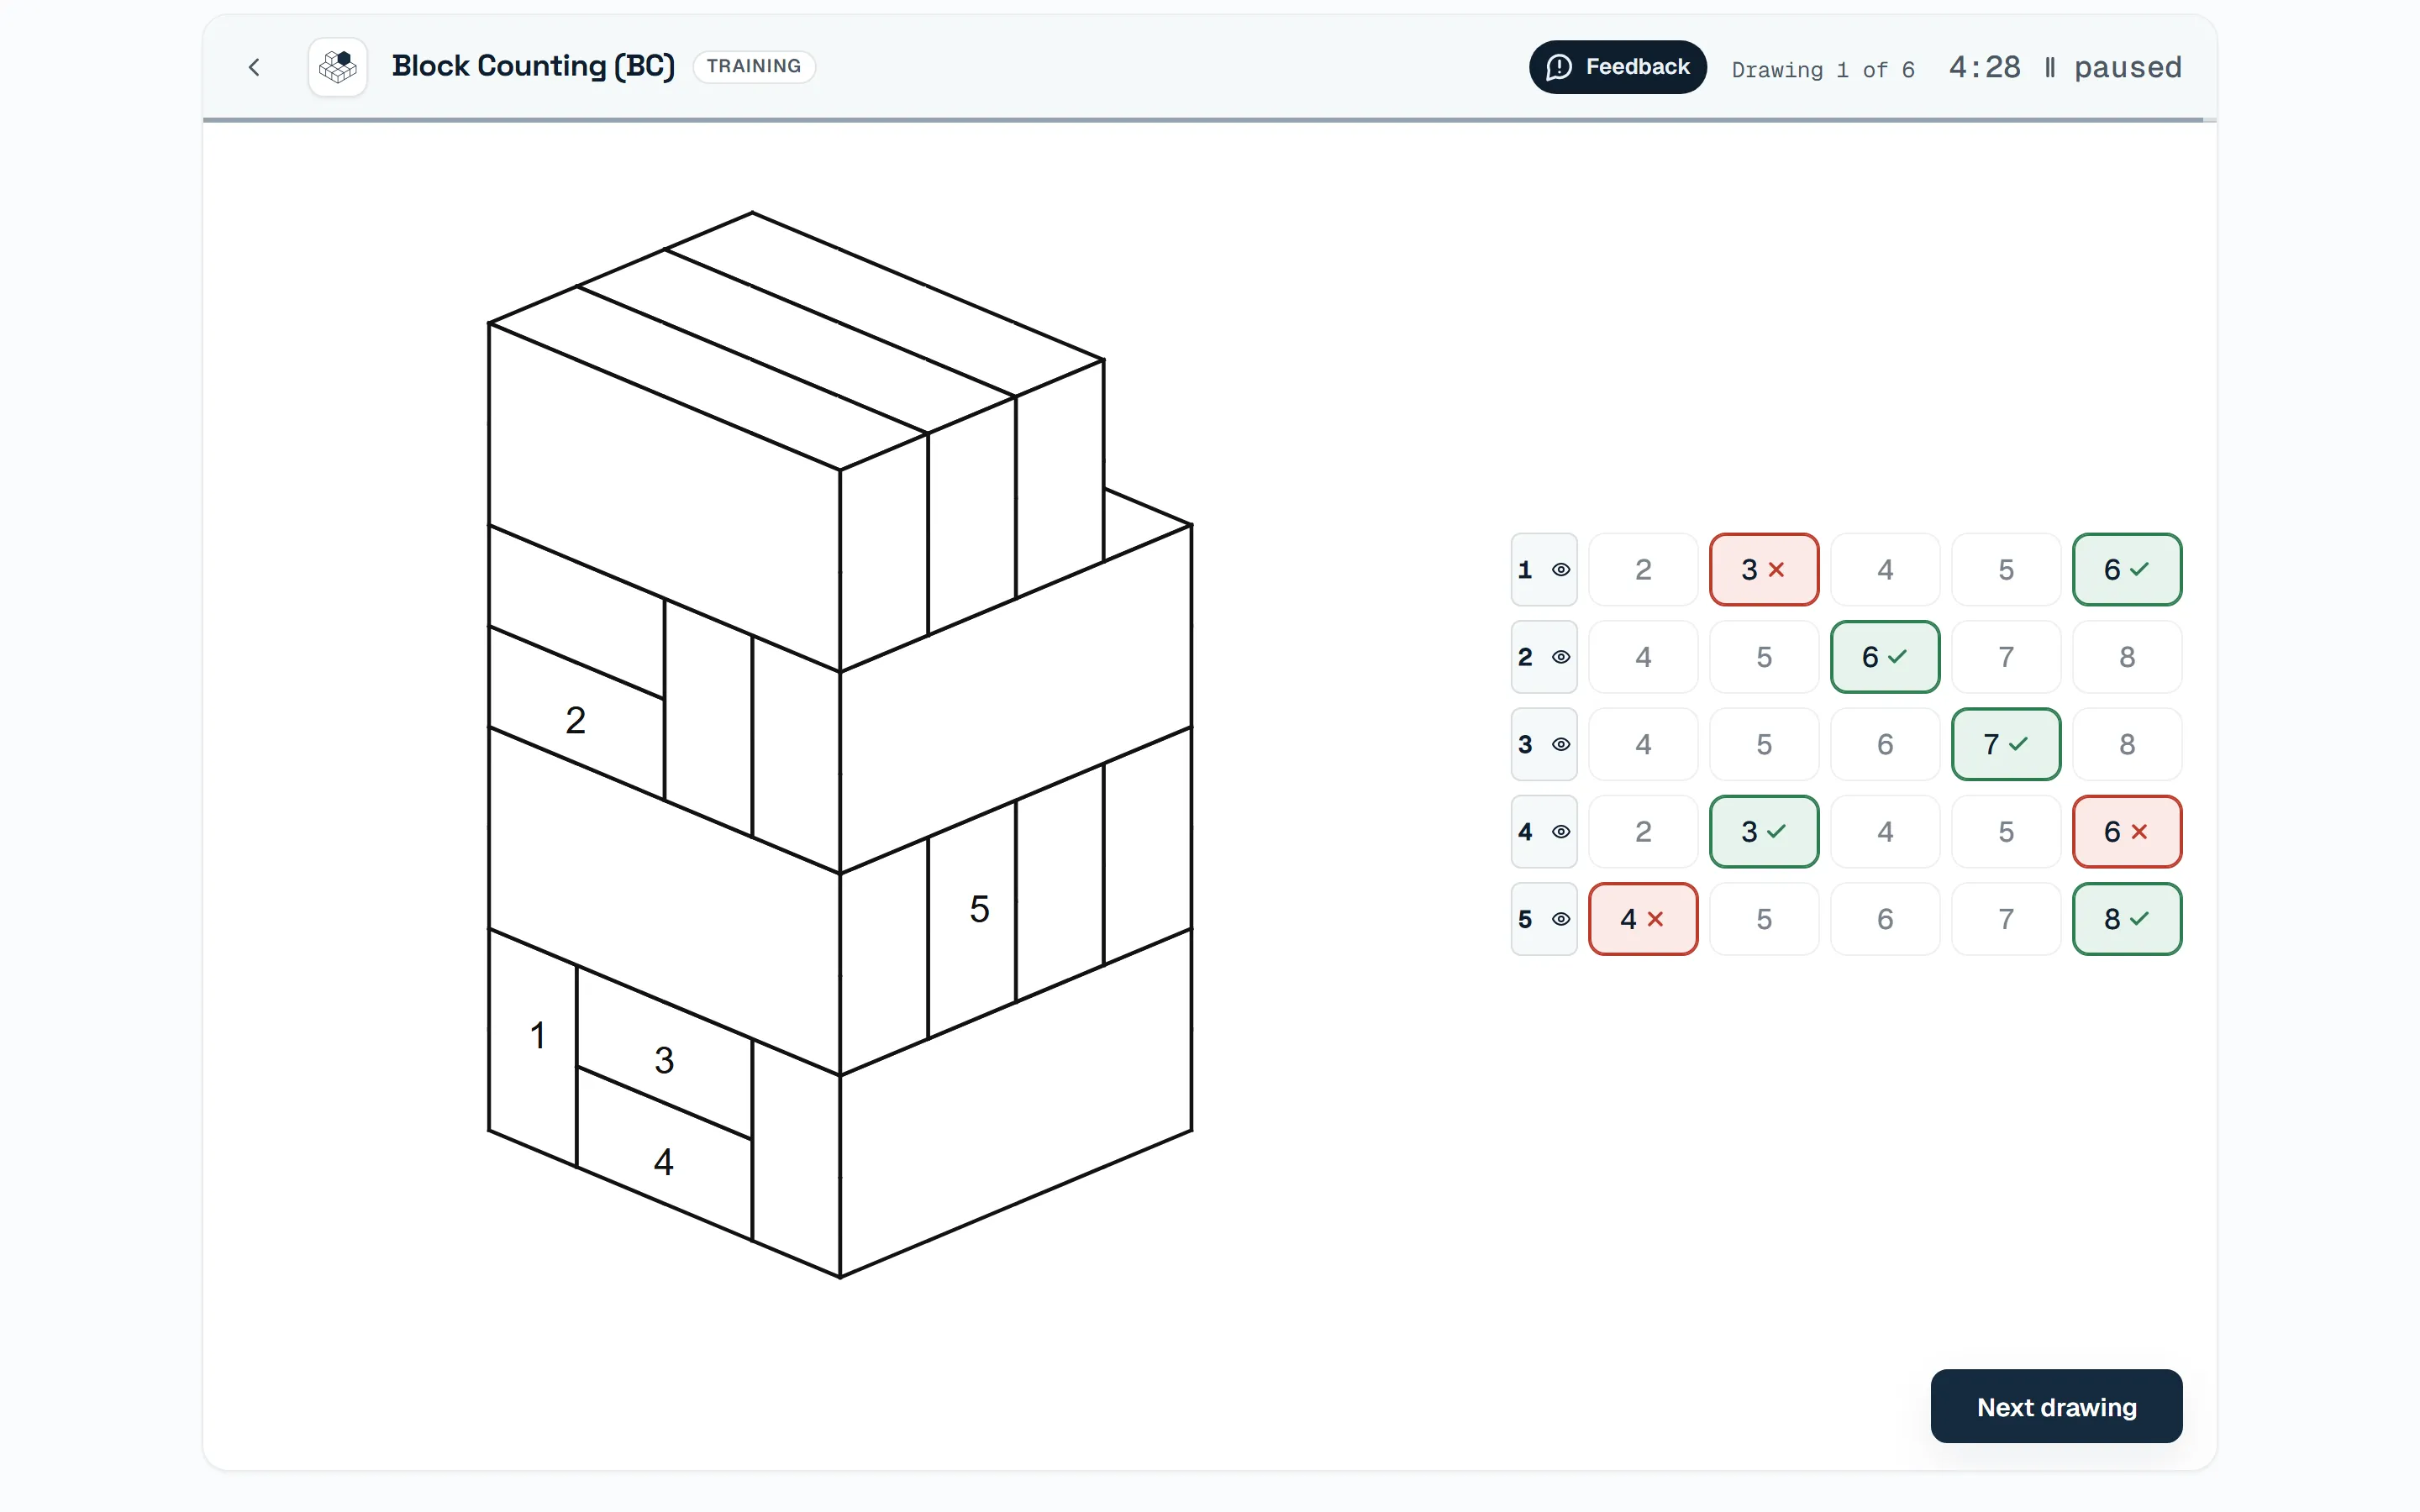
Task: Select answer 6 in row 5
Action: 1885,919
